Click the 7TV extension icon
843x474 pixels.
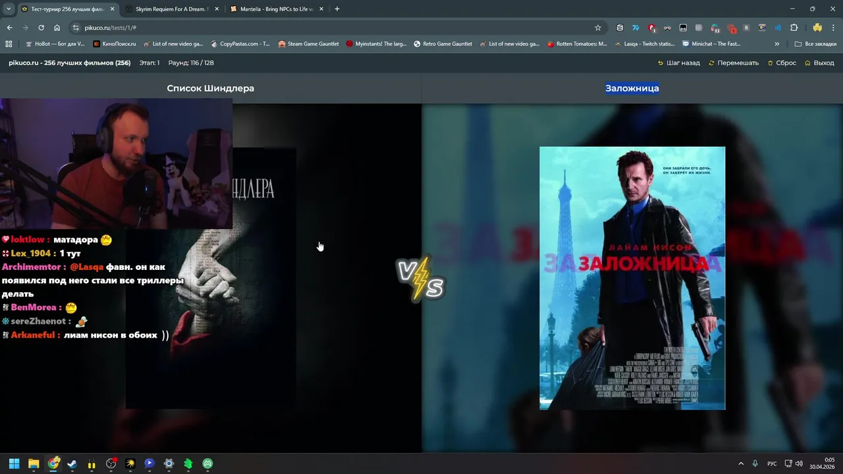click(636, 28)
